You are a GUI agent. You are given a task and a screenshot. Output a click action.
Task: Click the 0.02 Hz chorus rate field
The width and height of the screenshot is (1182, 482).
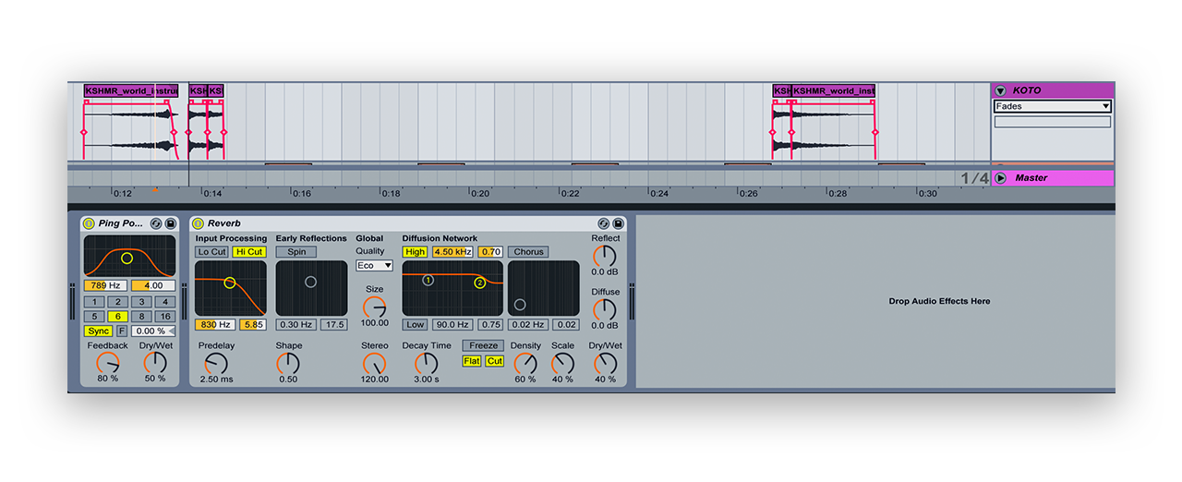pos(528,325)
